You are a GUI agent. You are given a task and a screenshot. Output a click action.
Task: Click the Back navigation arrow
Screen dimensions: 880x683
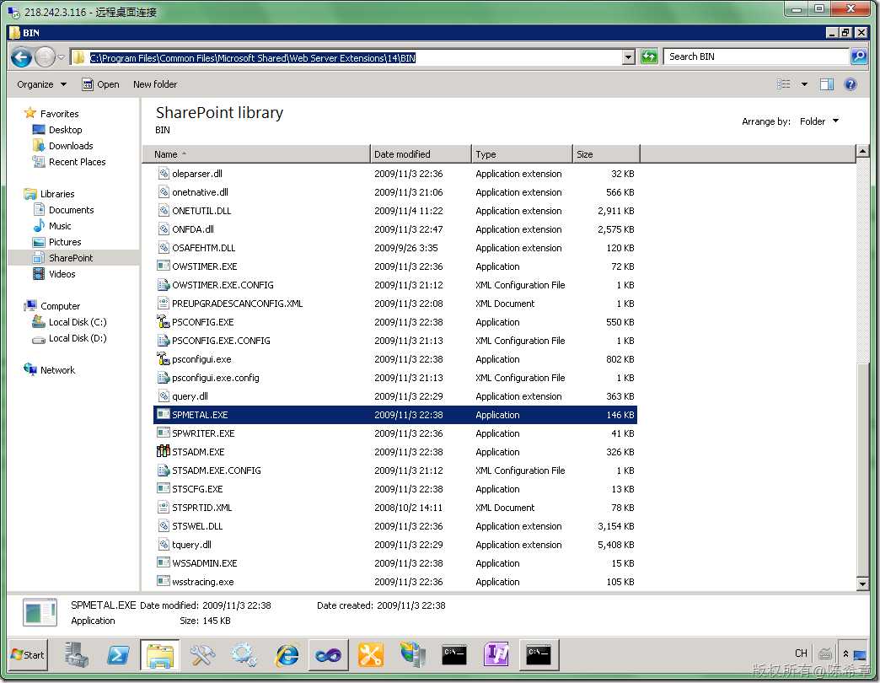(21, 57)
